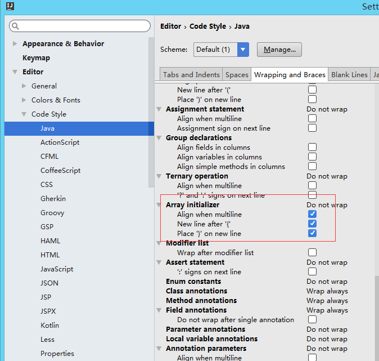Click Editor in the breadcrumb
379x361 pixels.
(170, 26)
